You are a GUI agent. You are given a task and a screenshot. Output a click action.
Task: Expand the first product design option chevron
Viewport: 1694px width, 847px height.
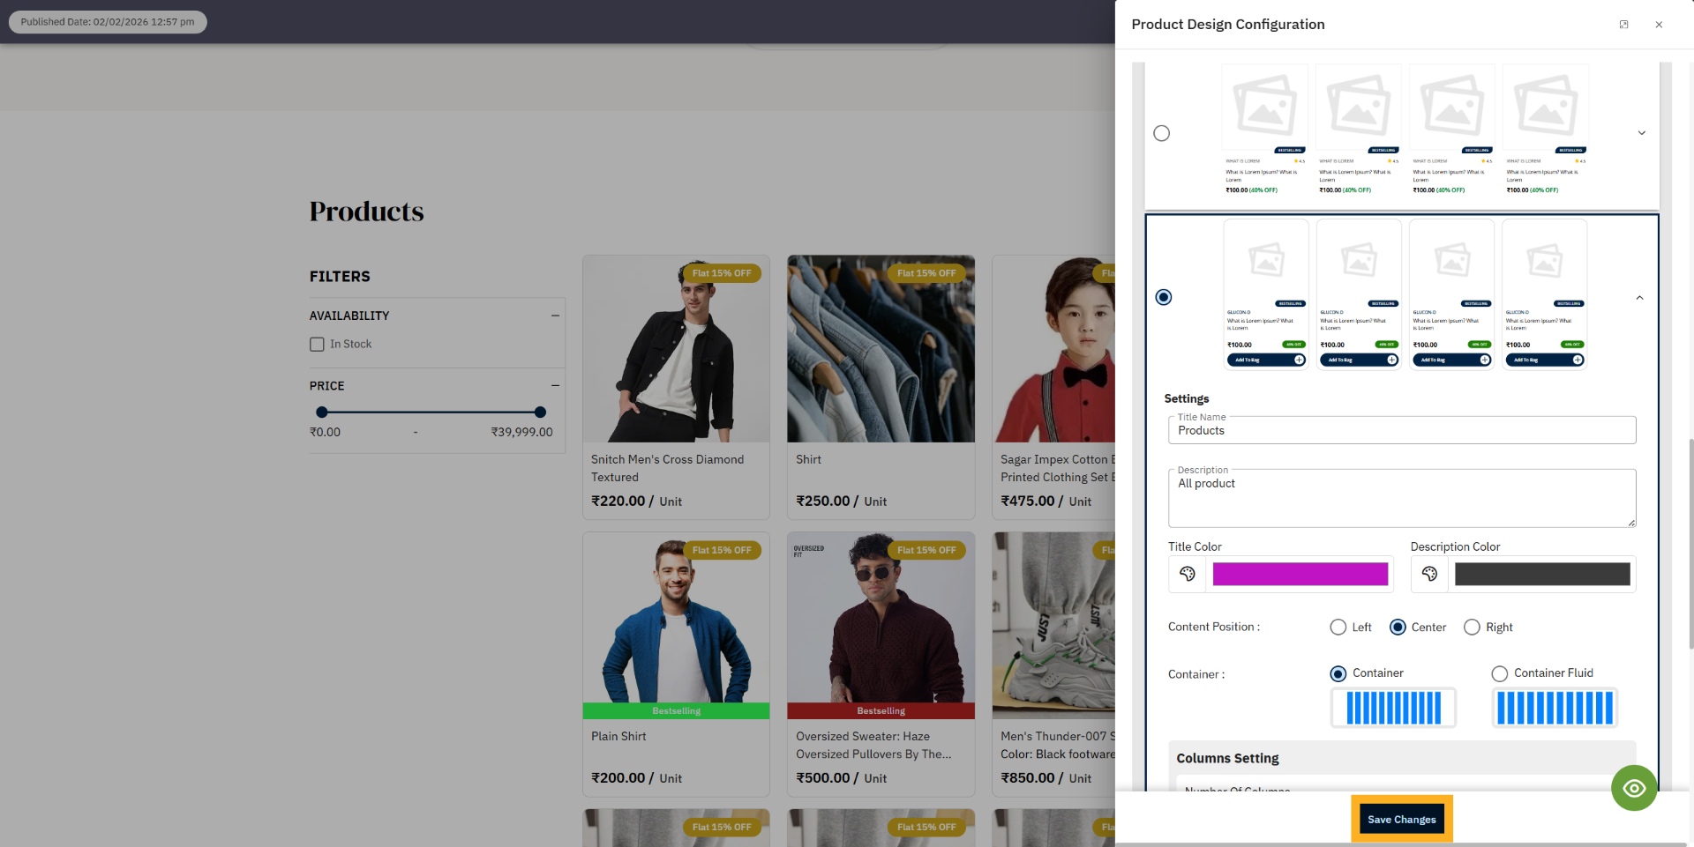pos(1640,132)
